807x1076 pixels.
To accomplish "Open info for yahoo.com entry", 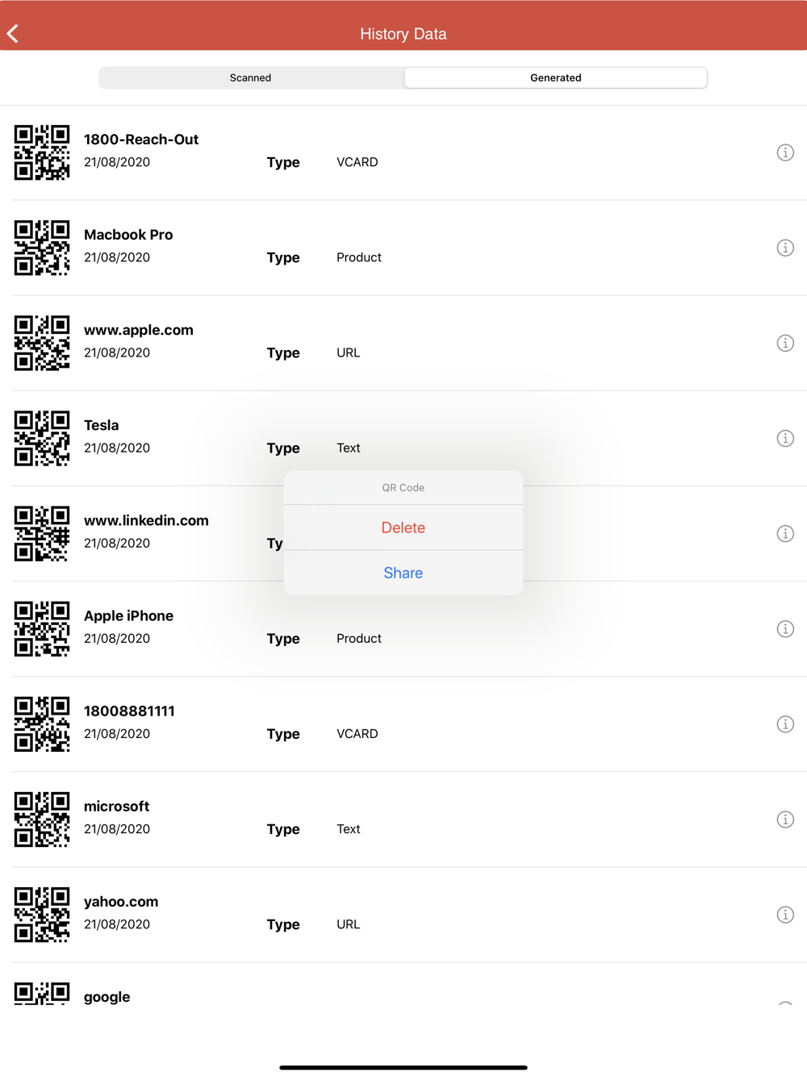I will (x=785, y=914).
